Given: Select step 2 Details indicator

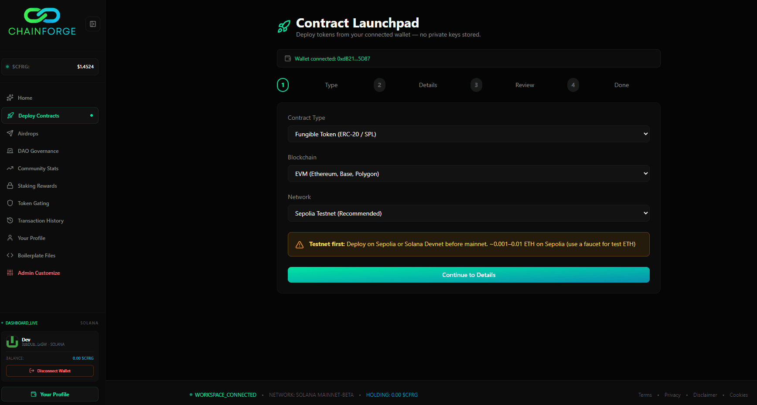Looking at the screenshot, I should click(379, 85).
